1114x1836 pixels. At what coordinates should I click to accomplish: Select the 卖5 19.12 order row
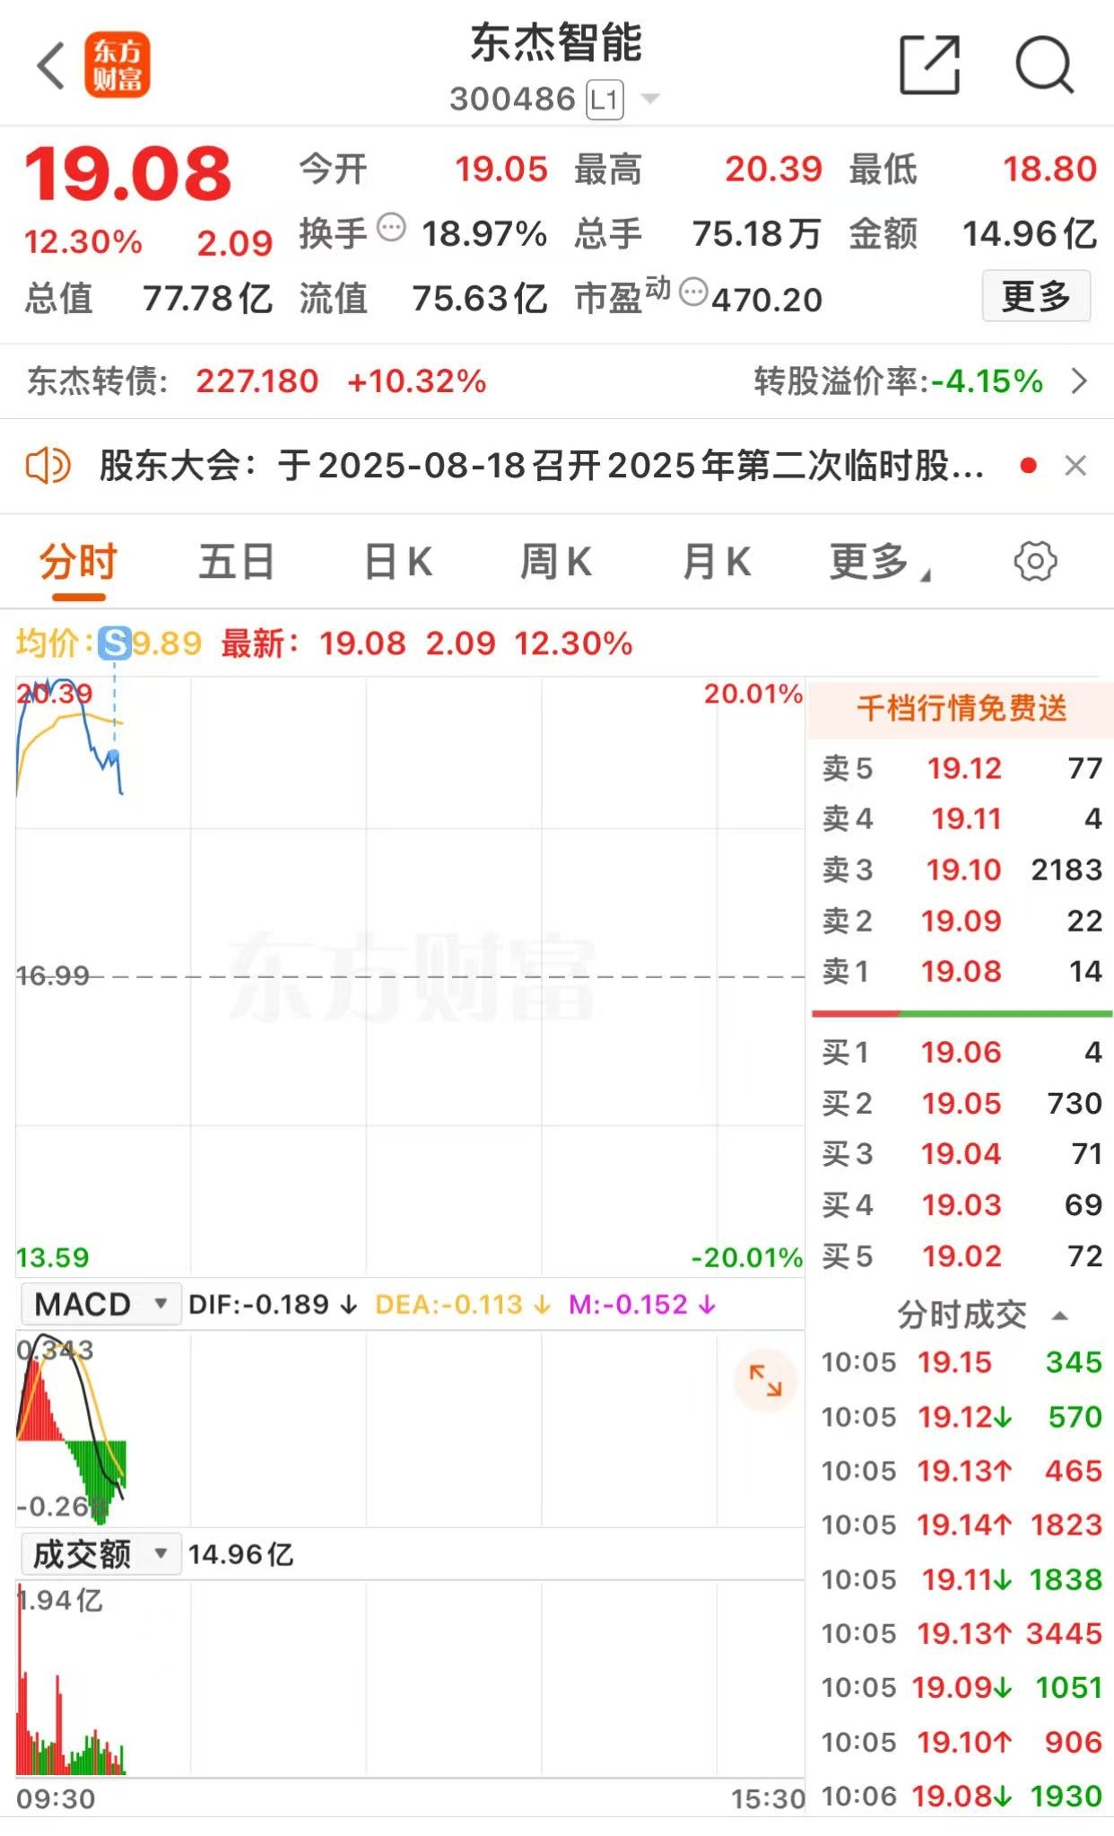pos(962,768)
